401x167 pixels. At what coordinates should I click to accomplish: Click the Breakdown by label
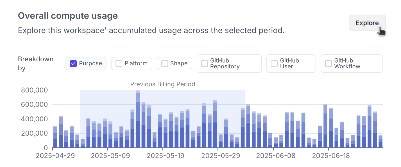36,63
